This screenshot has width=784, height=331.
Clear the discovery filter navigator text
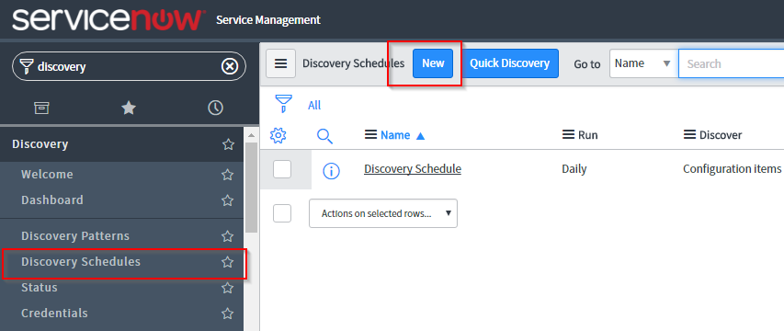(x=230, y=66)
